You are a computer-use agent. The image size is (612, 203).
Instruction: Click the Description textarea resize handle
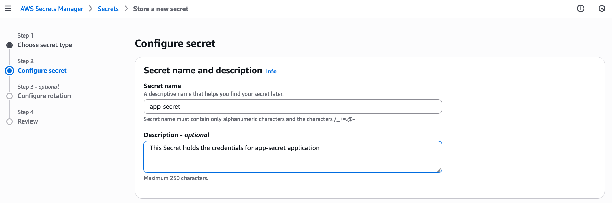[439, 170]
